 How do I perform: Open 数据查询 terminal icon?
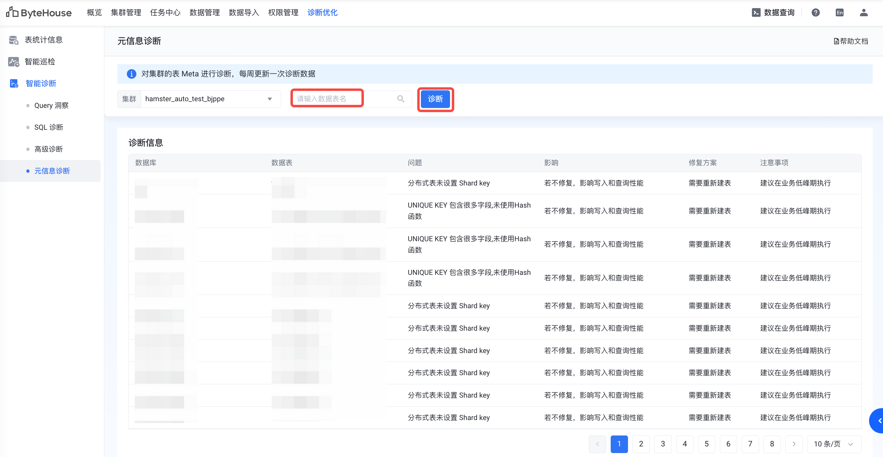click(x=756, y=13)
